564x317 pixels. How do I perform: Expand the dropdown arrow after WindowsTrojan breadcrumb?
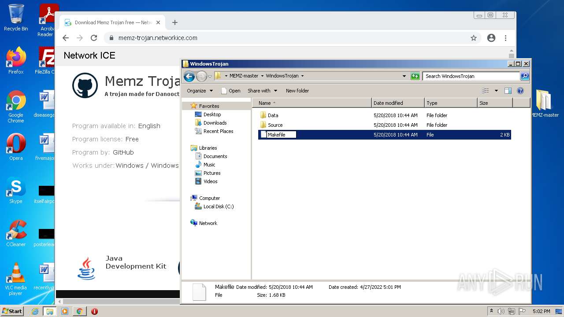302,76
